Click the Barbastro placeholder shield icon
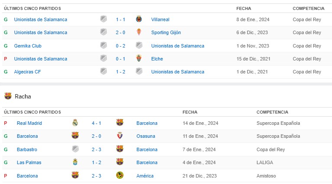Screen dimensions: 332x184 (x=75, y=149)
